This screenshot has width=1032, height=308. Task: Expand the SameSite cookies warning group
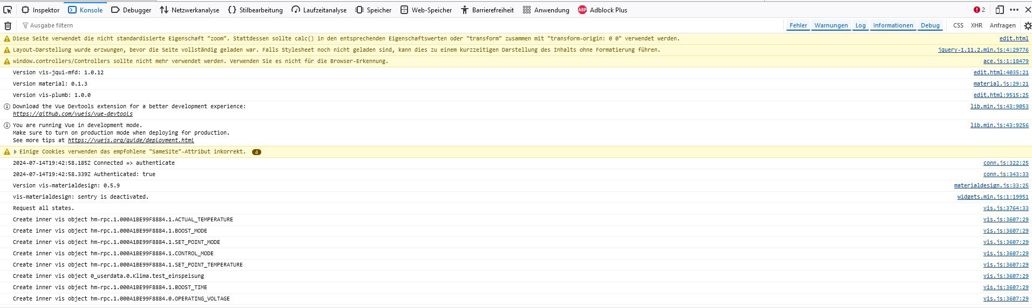[x=15, y=152]
